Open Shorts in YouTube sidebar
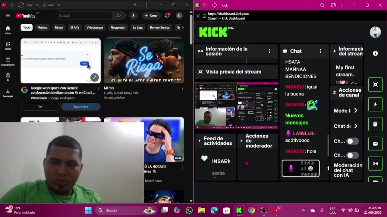 coord(8,46)
